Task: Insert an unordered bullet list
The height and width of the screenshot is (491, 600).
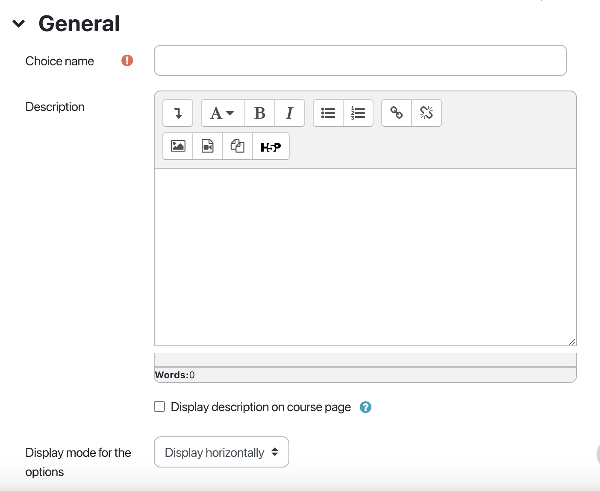Action: pyautogui.click(x=328, y=113)
